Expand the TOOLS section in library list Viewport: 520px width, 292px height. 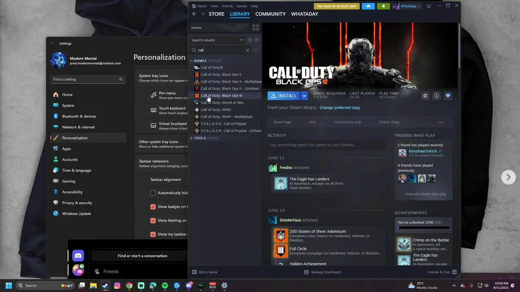tap(192, 138)
